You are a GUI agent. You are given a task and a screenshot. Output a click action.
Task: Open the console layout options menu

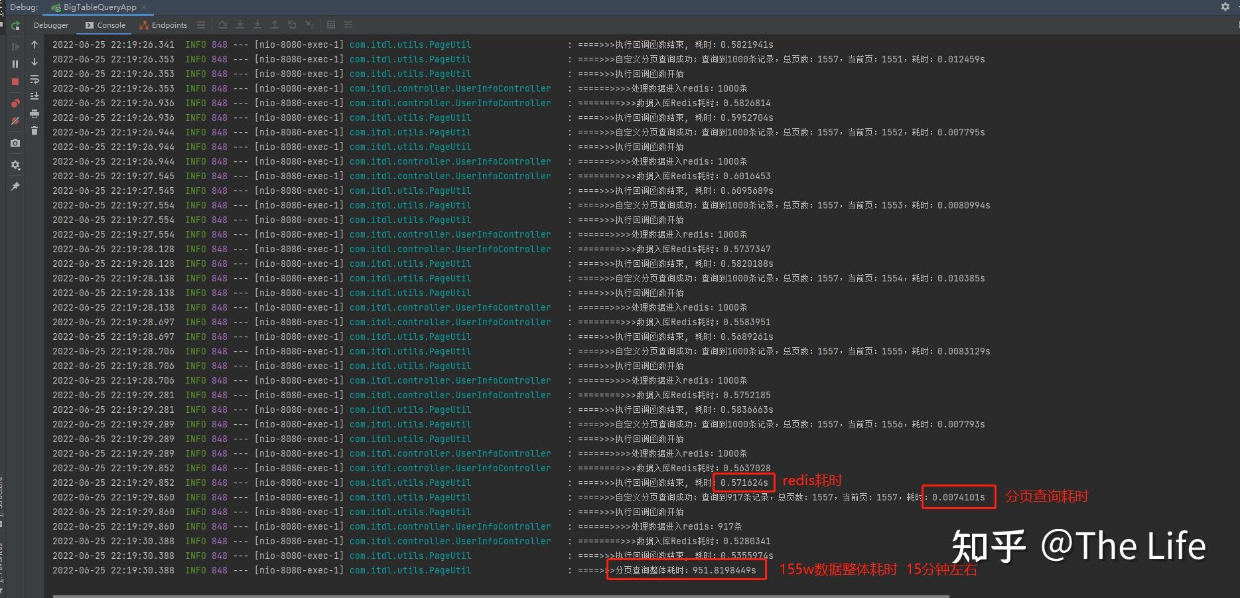tap(200, 25)
